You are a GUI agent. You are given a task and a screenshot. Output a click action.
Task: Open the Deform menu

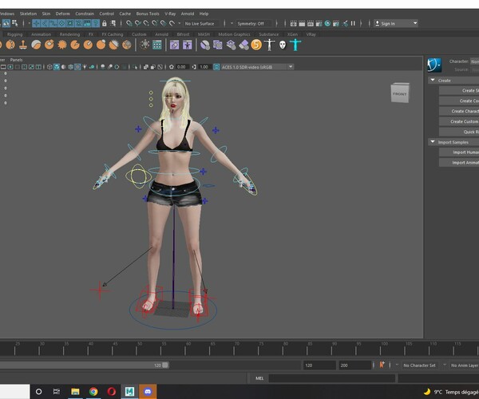[62, 14]
